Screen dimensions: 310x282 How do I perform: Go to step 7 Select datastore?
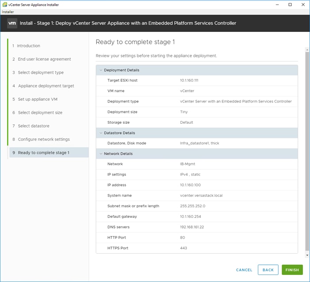(31, 126)
